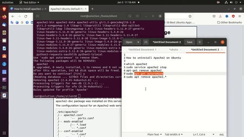244x137 pixels.
Task: Open LibreOffice Writer from the dock
Action: (x=4, y=48)
